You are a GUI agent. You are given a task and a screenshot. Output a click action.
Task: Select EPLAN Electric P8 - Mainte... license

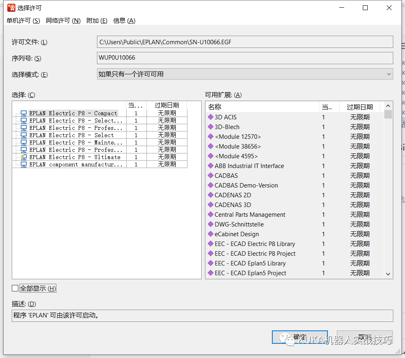[75, 142]
